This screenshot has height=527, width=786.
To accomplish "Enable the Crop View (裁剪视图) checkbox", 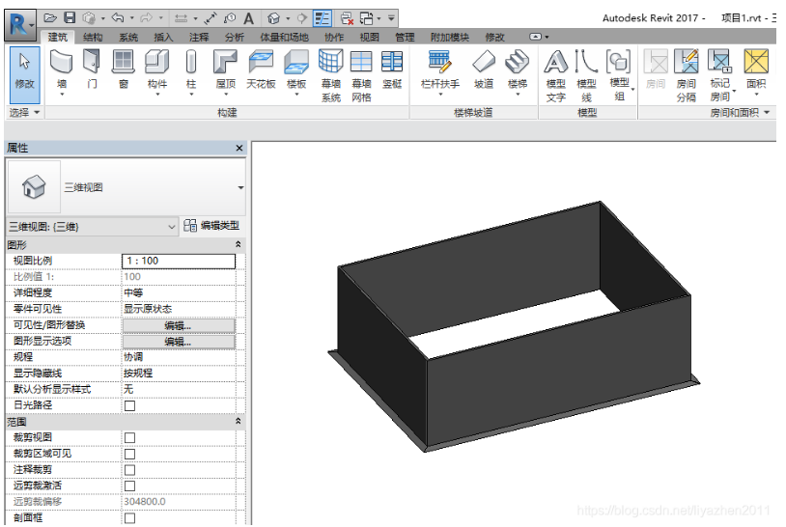I will [x=129, y=438].
